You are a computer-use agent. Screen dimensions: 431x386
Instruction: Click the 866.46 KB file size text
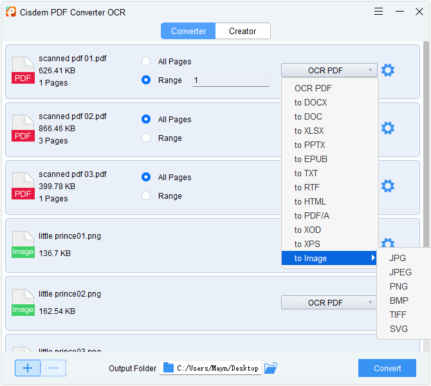(57, 129)
